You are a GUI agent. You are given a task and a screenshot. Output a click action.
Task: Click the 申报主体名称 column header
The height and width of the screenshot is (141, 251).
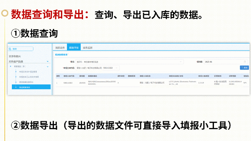[145, 76]
